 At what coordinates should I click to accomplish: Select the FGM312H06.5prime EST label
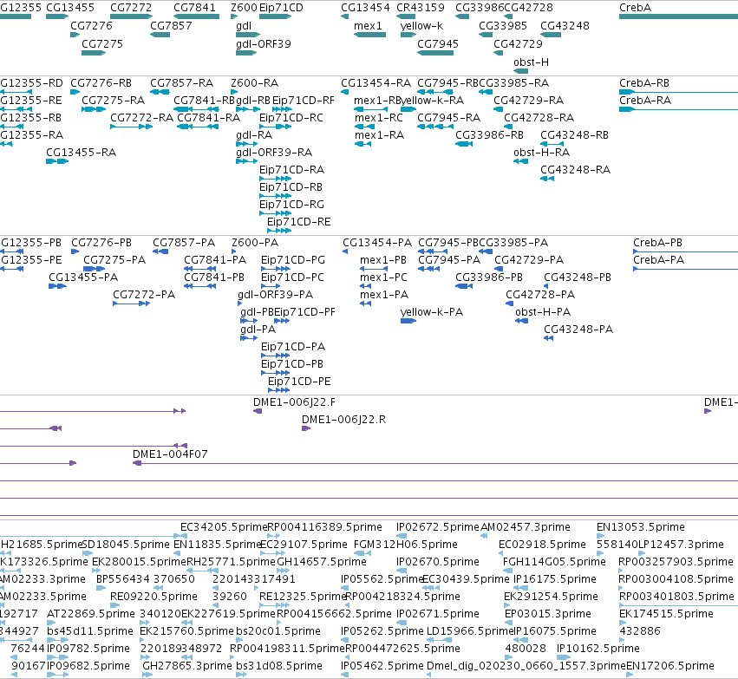pyautogui.click(x=406, y=545)
